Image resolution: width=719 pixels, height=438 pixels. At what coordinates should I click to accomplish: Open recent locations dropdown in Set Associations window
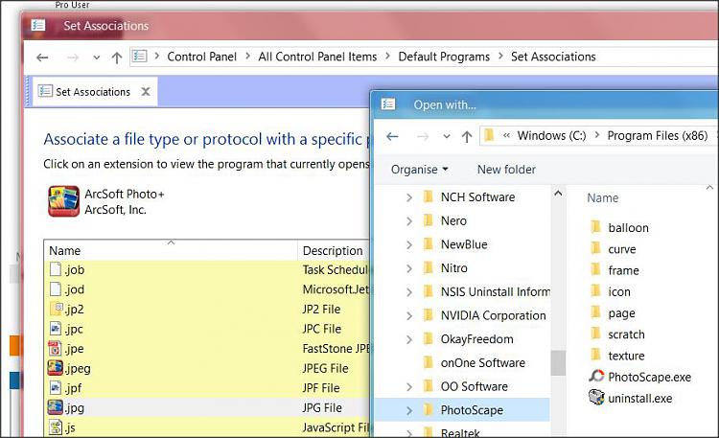coord(96,58)
